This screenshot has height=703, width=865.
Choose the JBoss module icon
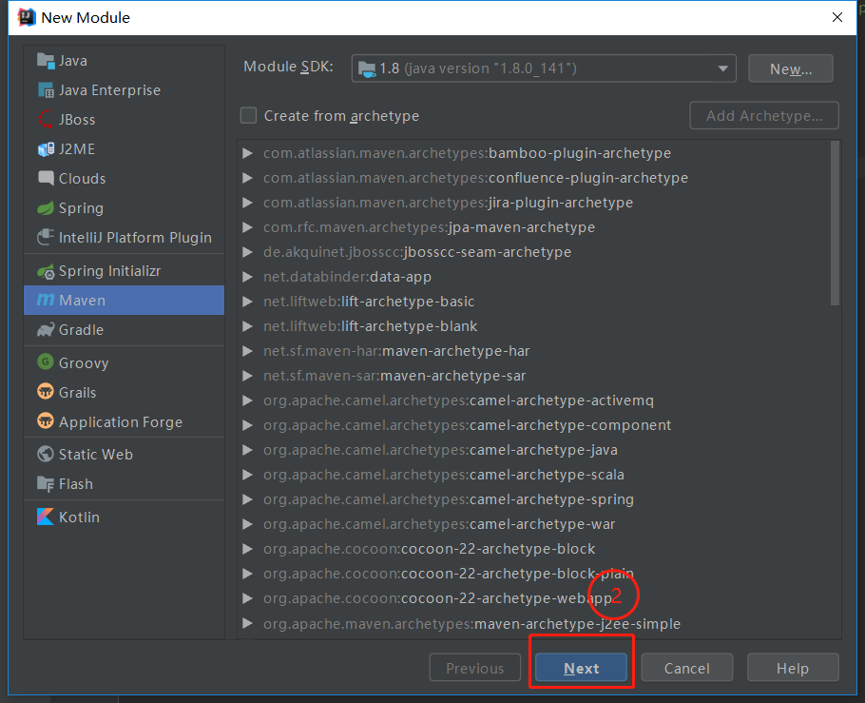click(46, 119)
